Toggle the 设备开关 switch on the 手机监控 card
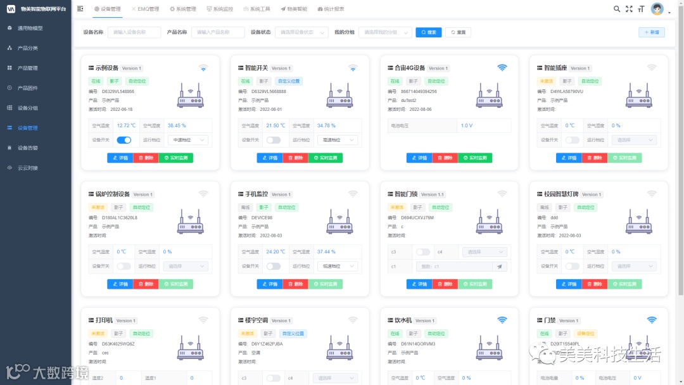The image size is (684, 385). 274,266
